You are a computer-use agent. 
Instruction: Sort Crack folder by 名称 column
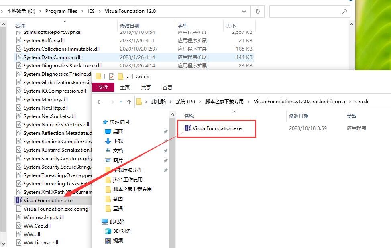pyautogui.click(x=189, y=116)
